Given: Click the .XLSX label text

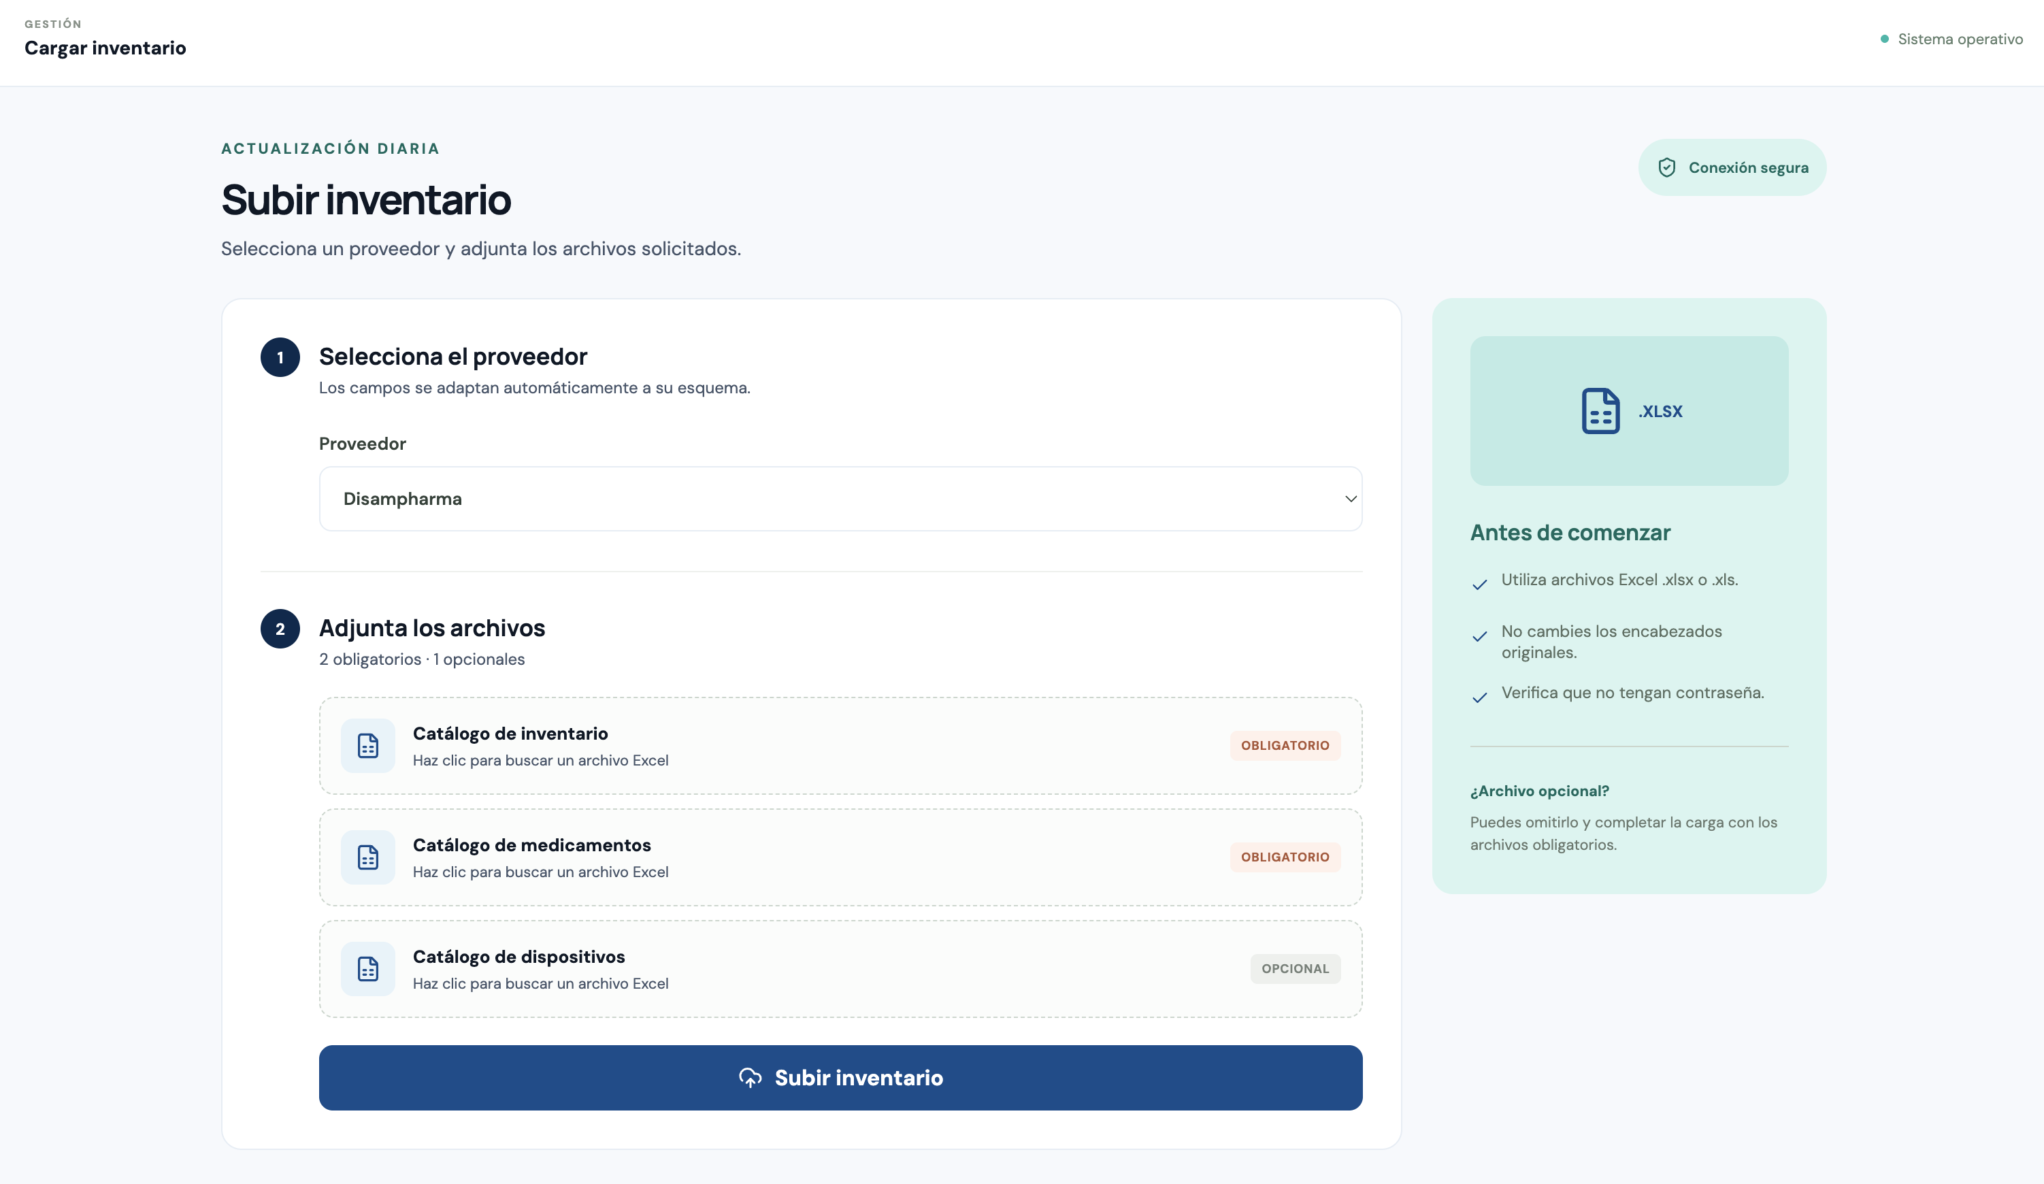Looking at the screenshot, I should (1660, 411).
